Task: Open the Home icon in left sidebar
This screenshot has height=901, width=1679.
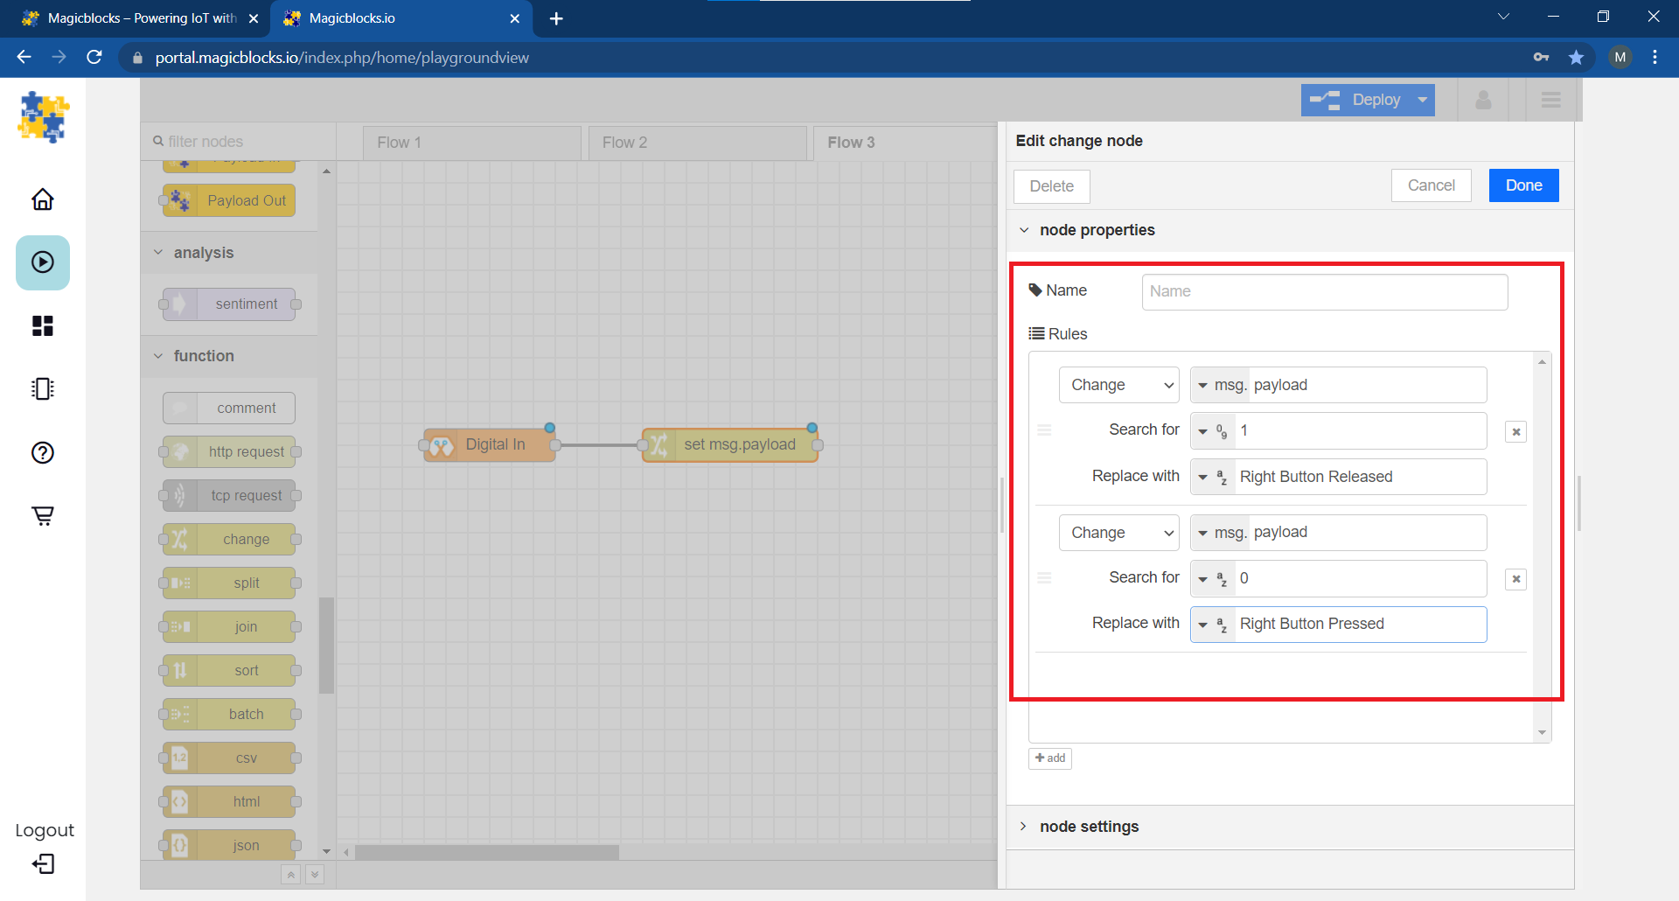Action: tap(42, 199)
